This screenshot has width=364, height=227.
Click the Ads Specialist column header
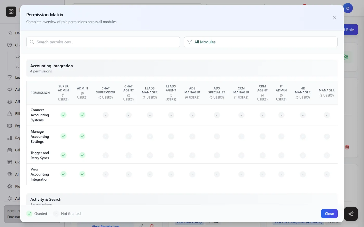pos(217,93)
